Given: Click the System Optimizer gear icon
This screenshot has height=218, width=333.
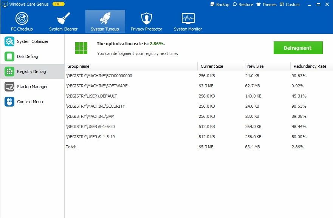Looking at the screenshot, I should (9, 41).
